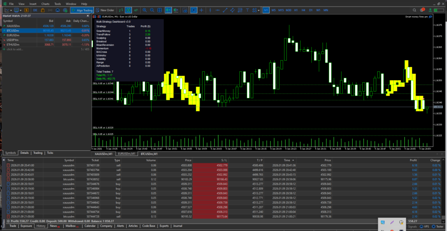Toggle candlestick chart mode
The height and width of the screenshot is (231, 447).
point(129,10)
